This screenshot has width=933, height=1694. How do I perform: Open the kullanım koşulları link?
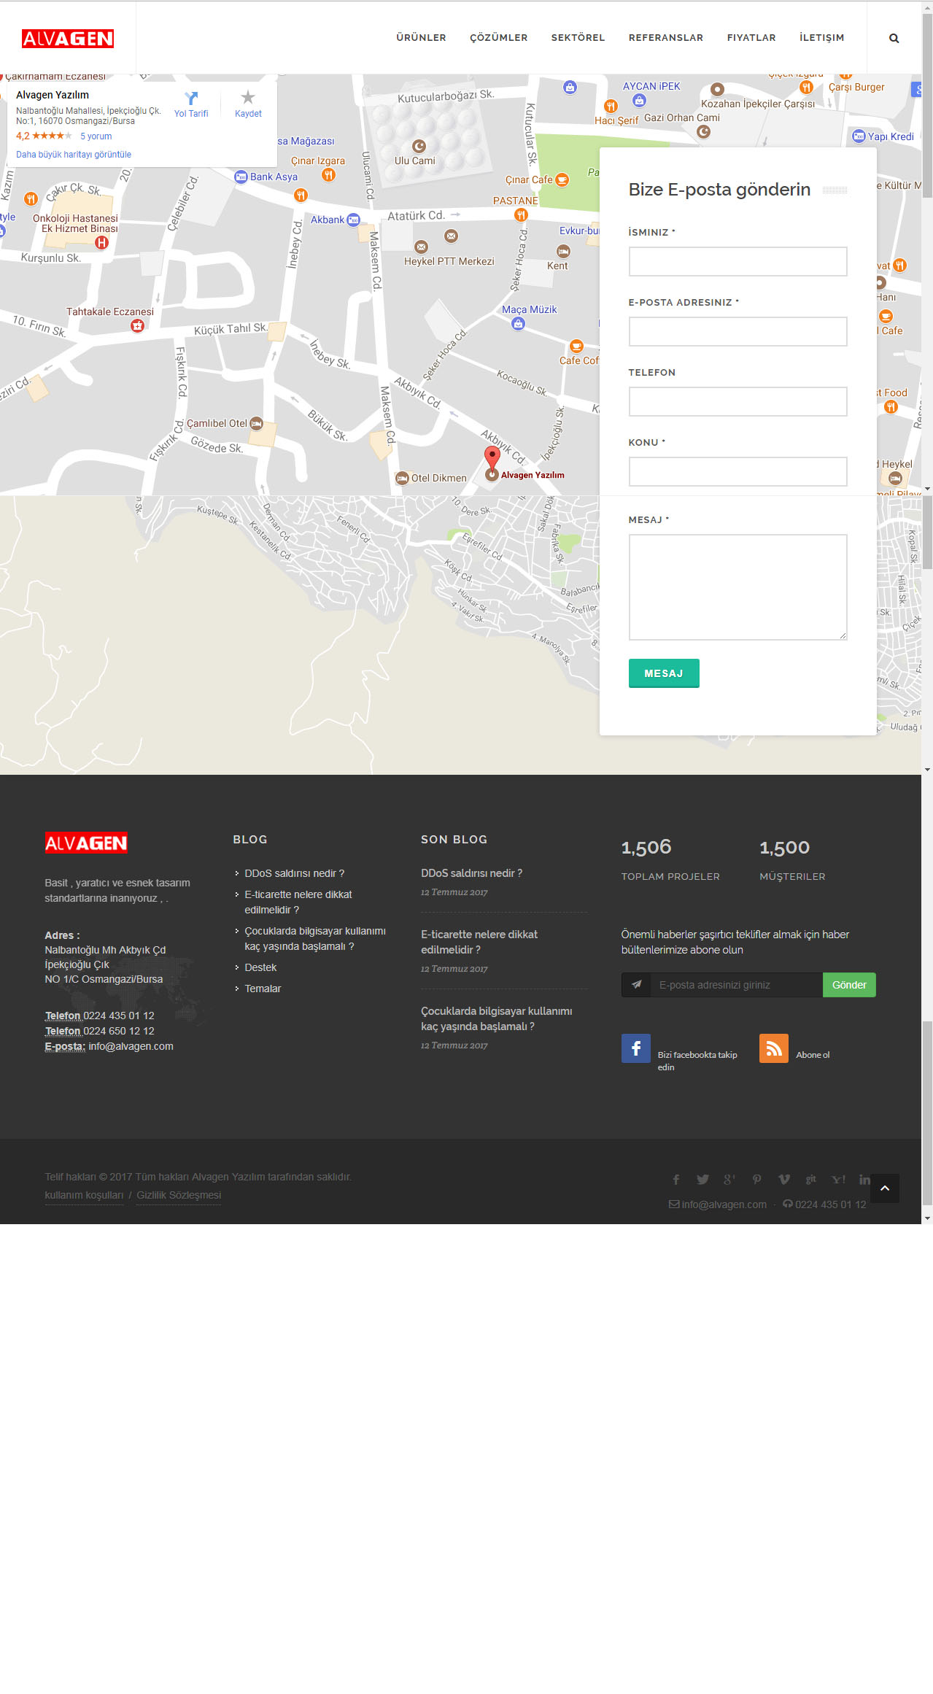pyautogui.click(x=84, y=1195)
